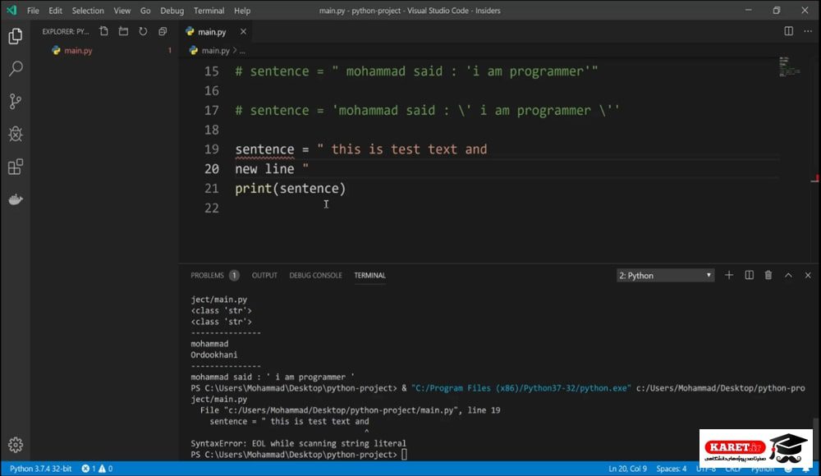Open the Selection menu

point(88,11)
